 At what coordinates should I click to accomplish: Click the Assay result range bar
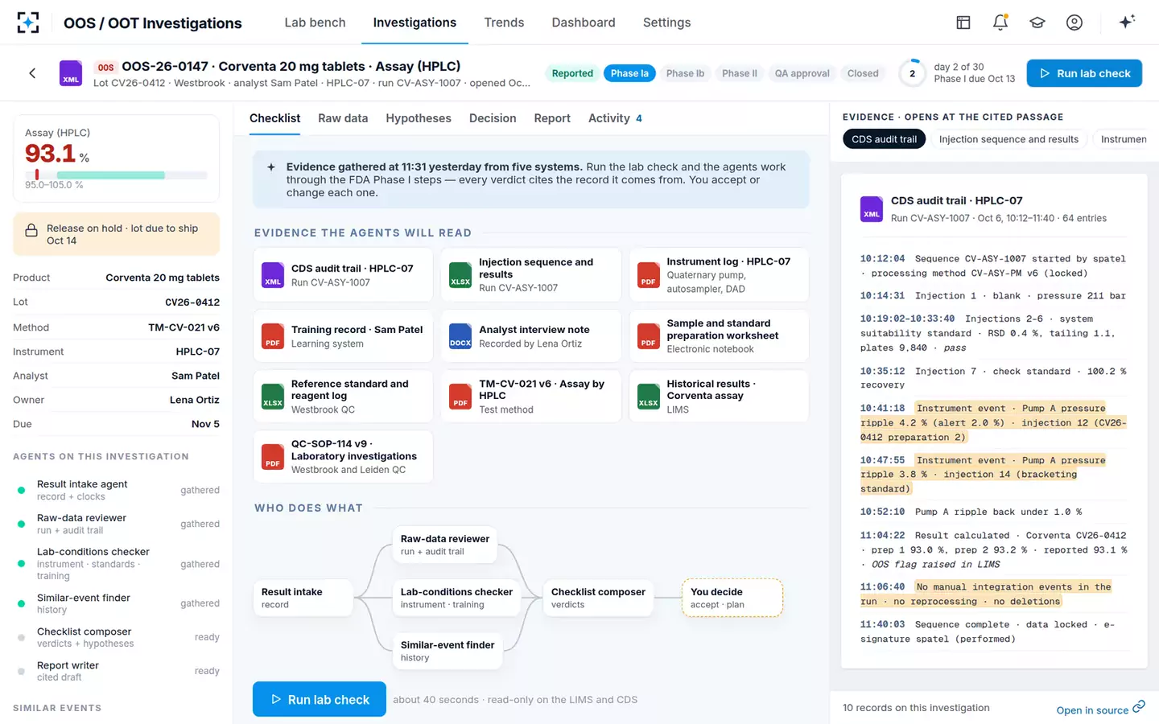pyautogui.click(x=116, y=175)
